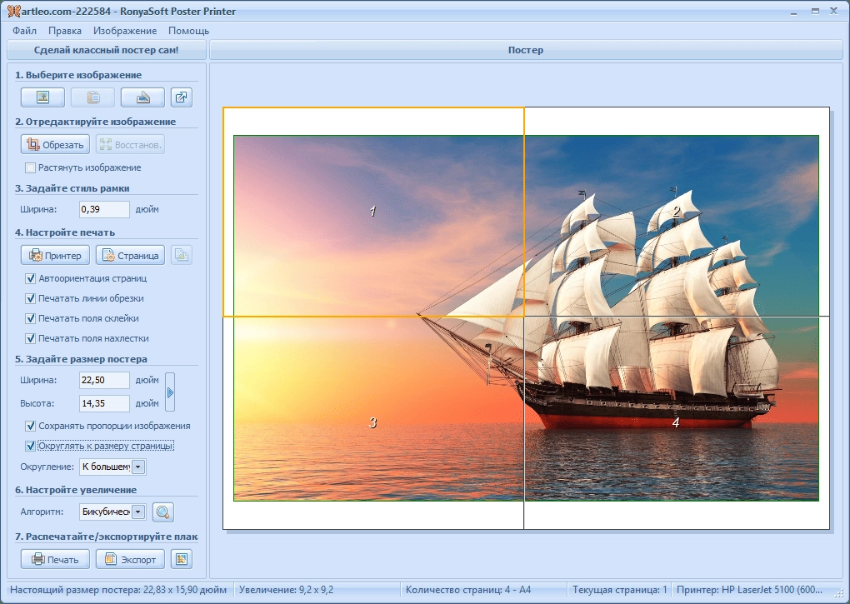This screenshot has width=850, height=604.
Task: Click the Экспорт button
Action: tap(130, 560)
